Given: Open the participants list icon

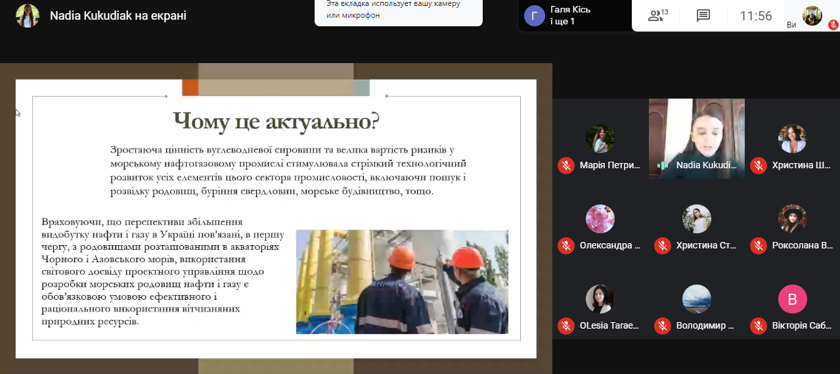Looking at the screenshot, I should click(x=657, y=16).
